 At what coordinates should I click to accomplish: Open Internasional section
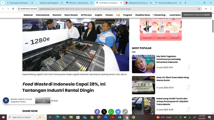pyautogui.click(x=43, y=15)
